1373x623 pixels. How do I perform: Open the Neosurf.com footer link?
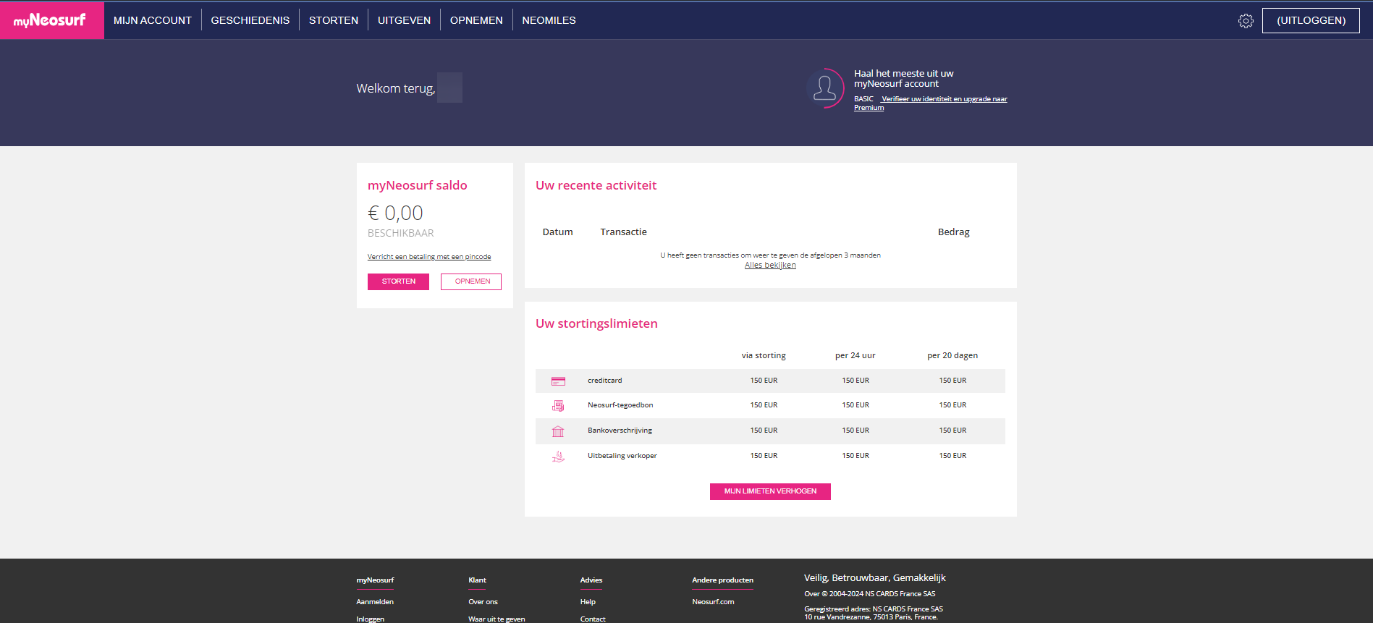[x=713, y=602]
